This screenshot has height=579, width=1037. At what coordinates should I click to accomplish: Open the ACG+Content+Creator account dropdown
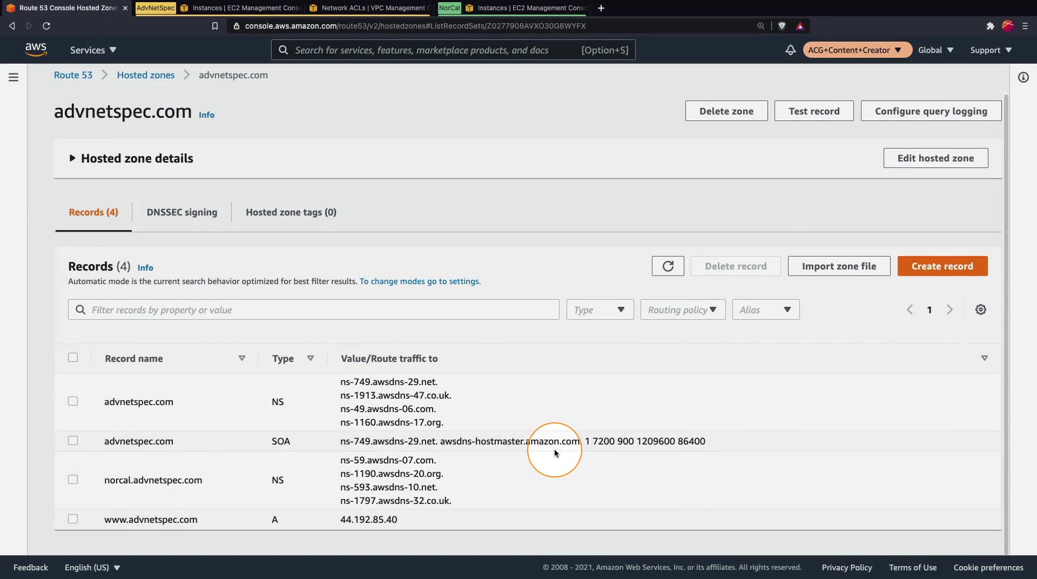tap(857, 50)
